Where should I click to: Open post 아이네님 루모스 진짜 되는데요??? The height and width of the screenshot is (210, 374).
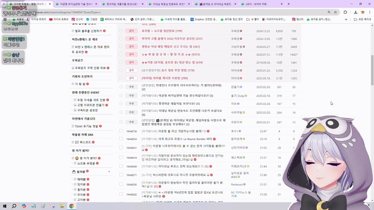click(x=179, y=166)
